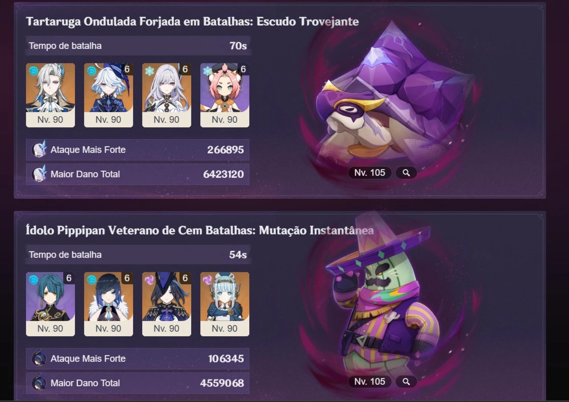Click the Ídolo Pippipan Veterano title
Image resolution: width=569 pixels, height=402 pixels.
199,230
